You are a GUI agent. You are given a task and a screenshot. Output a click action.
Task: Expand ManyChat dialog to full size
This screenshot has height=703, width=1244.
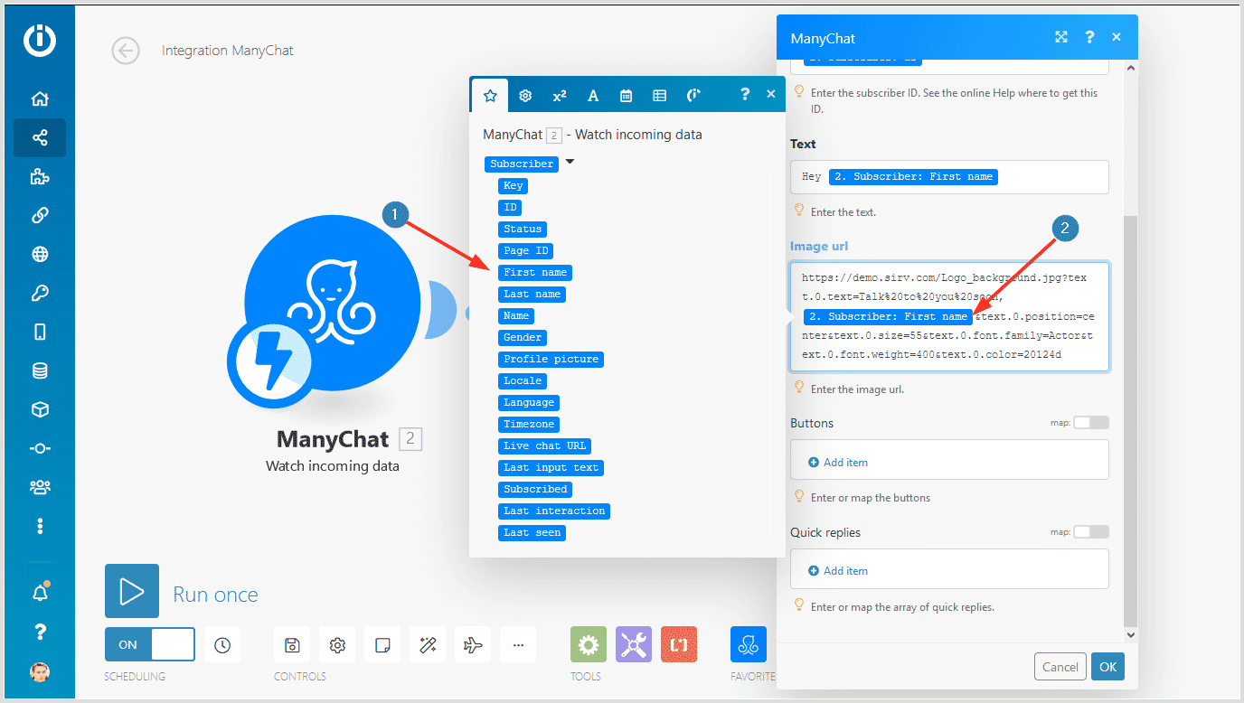[1061, 37]
